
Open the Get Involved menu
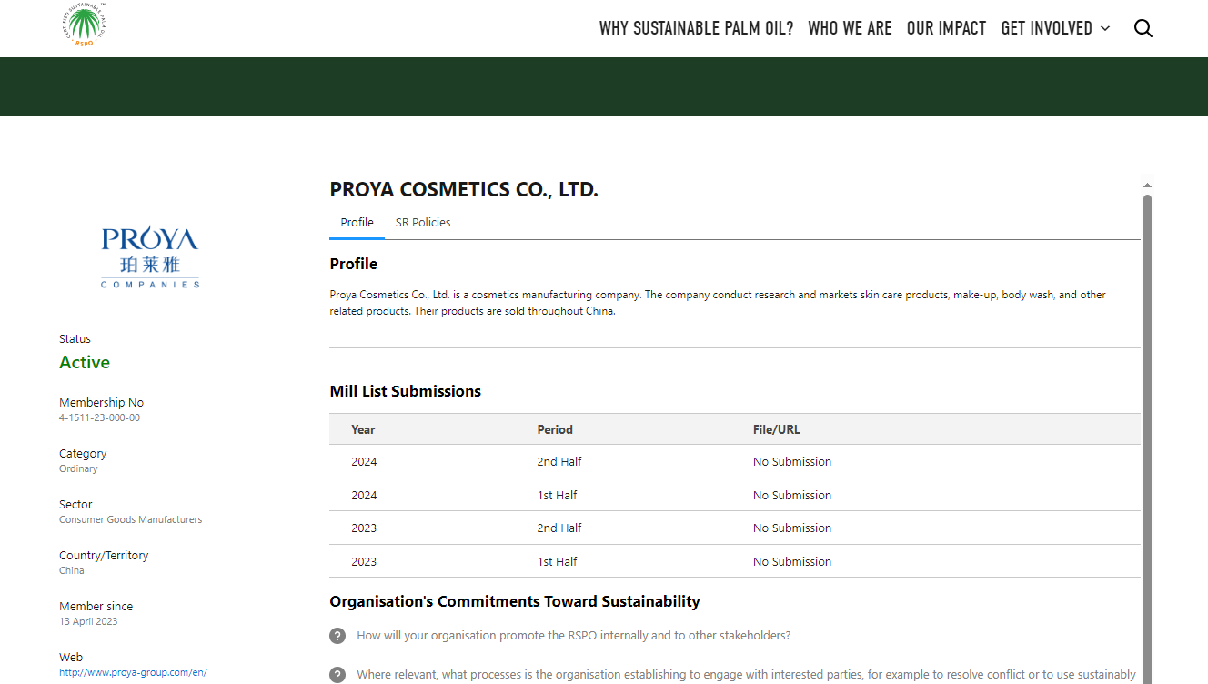1046,28
